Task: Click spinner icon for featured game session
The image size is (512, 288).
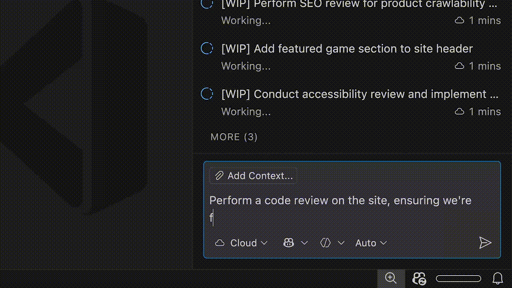Action: (207, 49)
